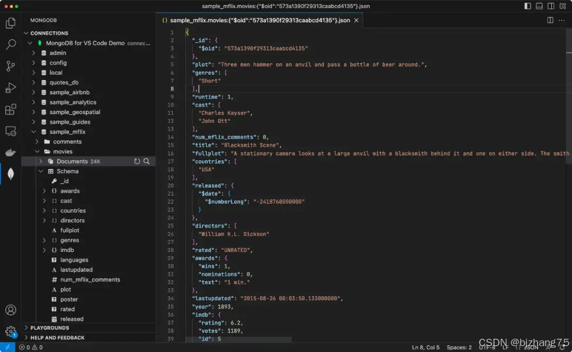Viewport: 572px width, 352px height.
Task: Open the Search view in activity bar
Action: click(x=11, y=44)
